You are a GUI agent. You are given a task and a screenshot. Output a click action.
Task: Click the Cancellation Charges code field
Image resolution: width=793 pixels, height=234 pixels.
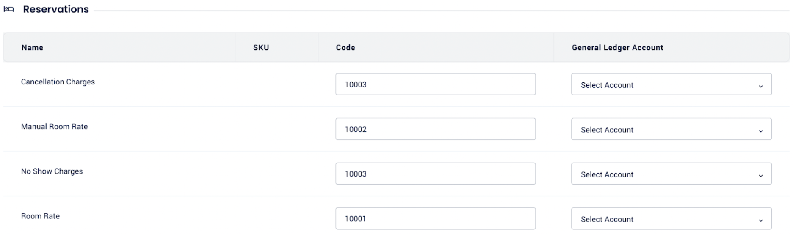pos(435,84)
